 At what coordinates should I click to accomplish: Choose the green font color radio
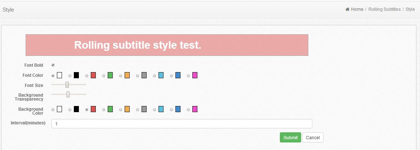[x=104, y=76]
